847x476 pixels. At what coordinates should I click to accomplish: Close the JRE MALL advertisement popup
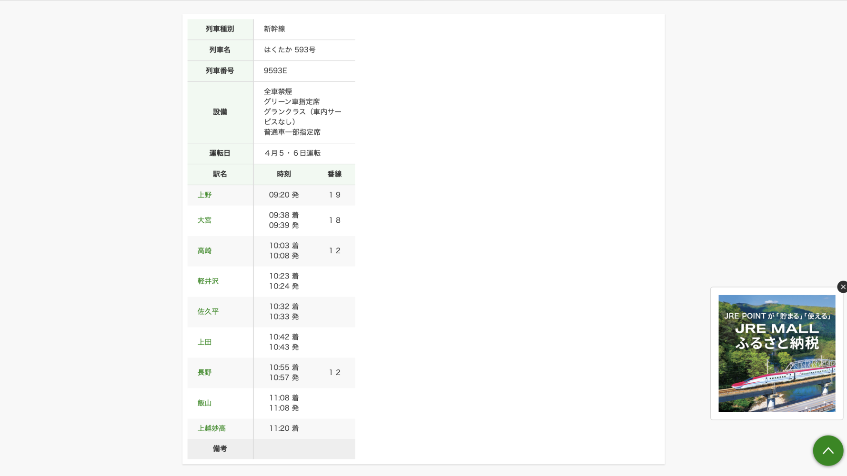(842, 287)
